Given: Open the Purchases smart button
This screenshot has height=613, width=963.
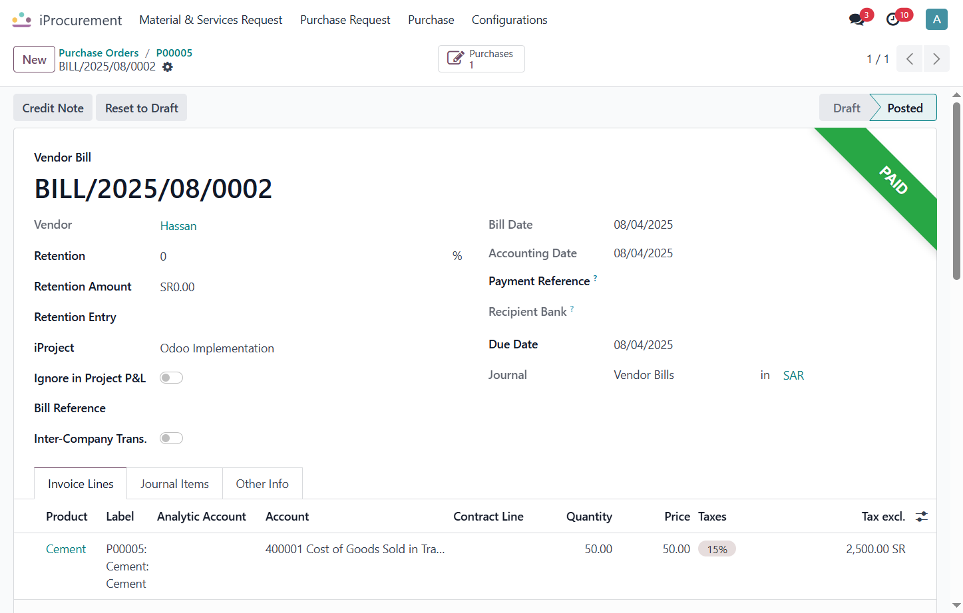Looking at the screenshot, I should pos(481,59).
